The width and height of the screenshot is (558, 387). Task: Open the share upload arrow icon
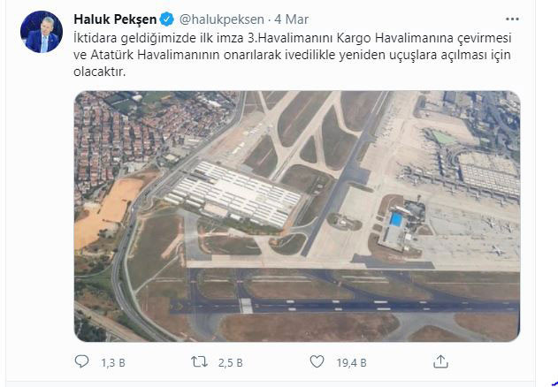click(440, 361)
